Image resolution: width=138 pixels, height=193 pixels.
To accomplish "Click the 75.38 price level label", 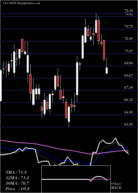I will (x=128, y=11).
